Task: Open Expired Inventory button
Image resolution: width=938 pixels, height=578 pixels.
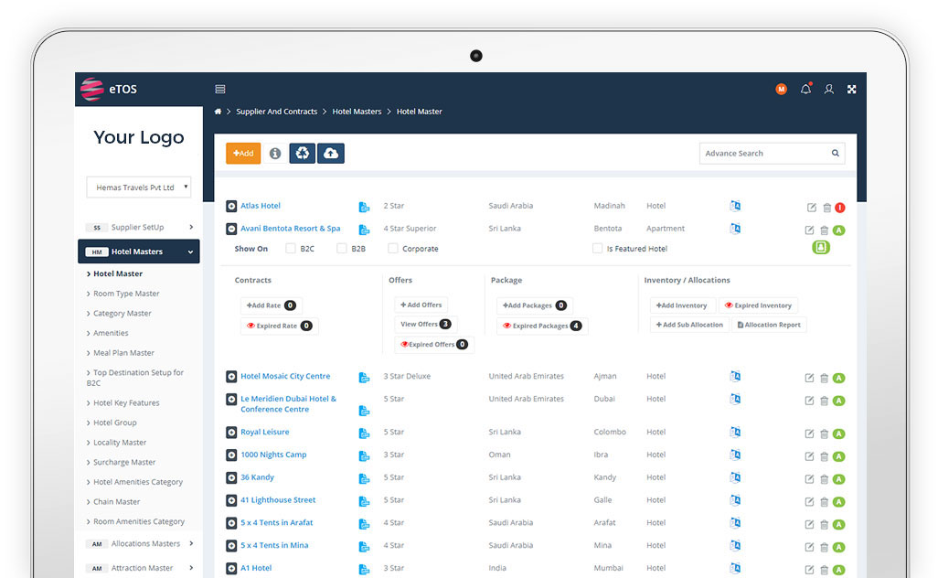Action: click(758, 305)
